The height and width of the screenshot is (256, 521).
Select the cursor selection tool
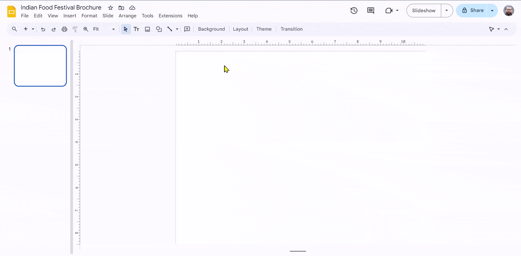125,29
